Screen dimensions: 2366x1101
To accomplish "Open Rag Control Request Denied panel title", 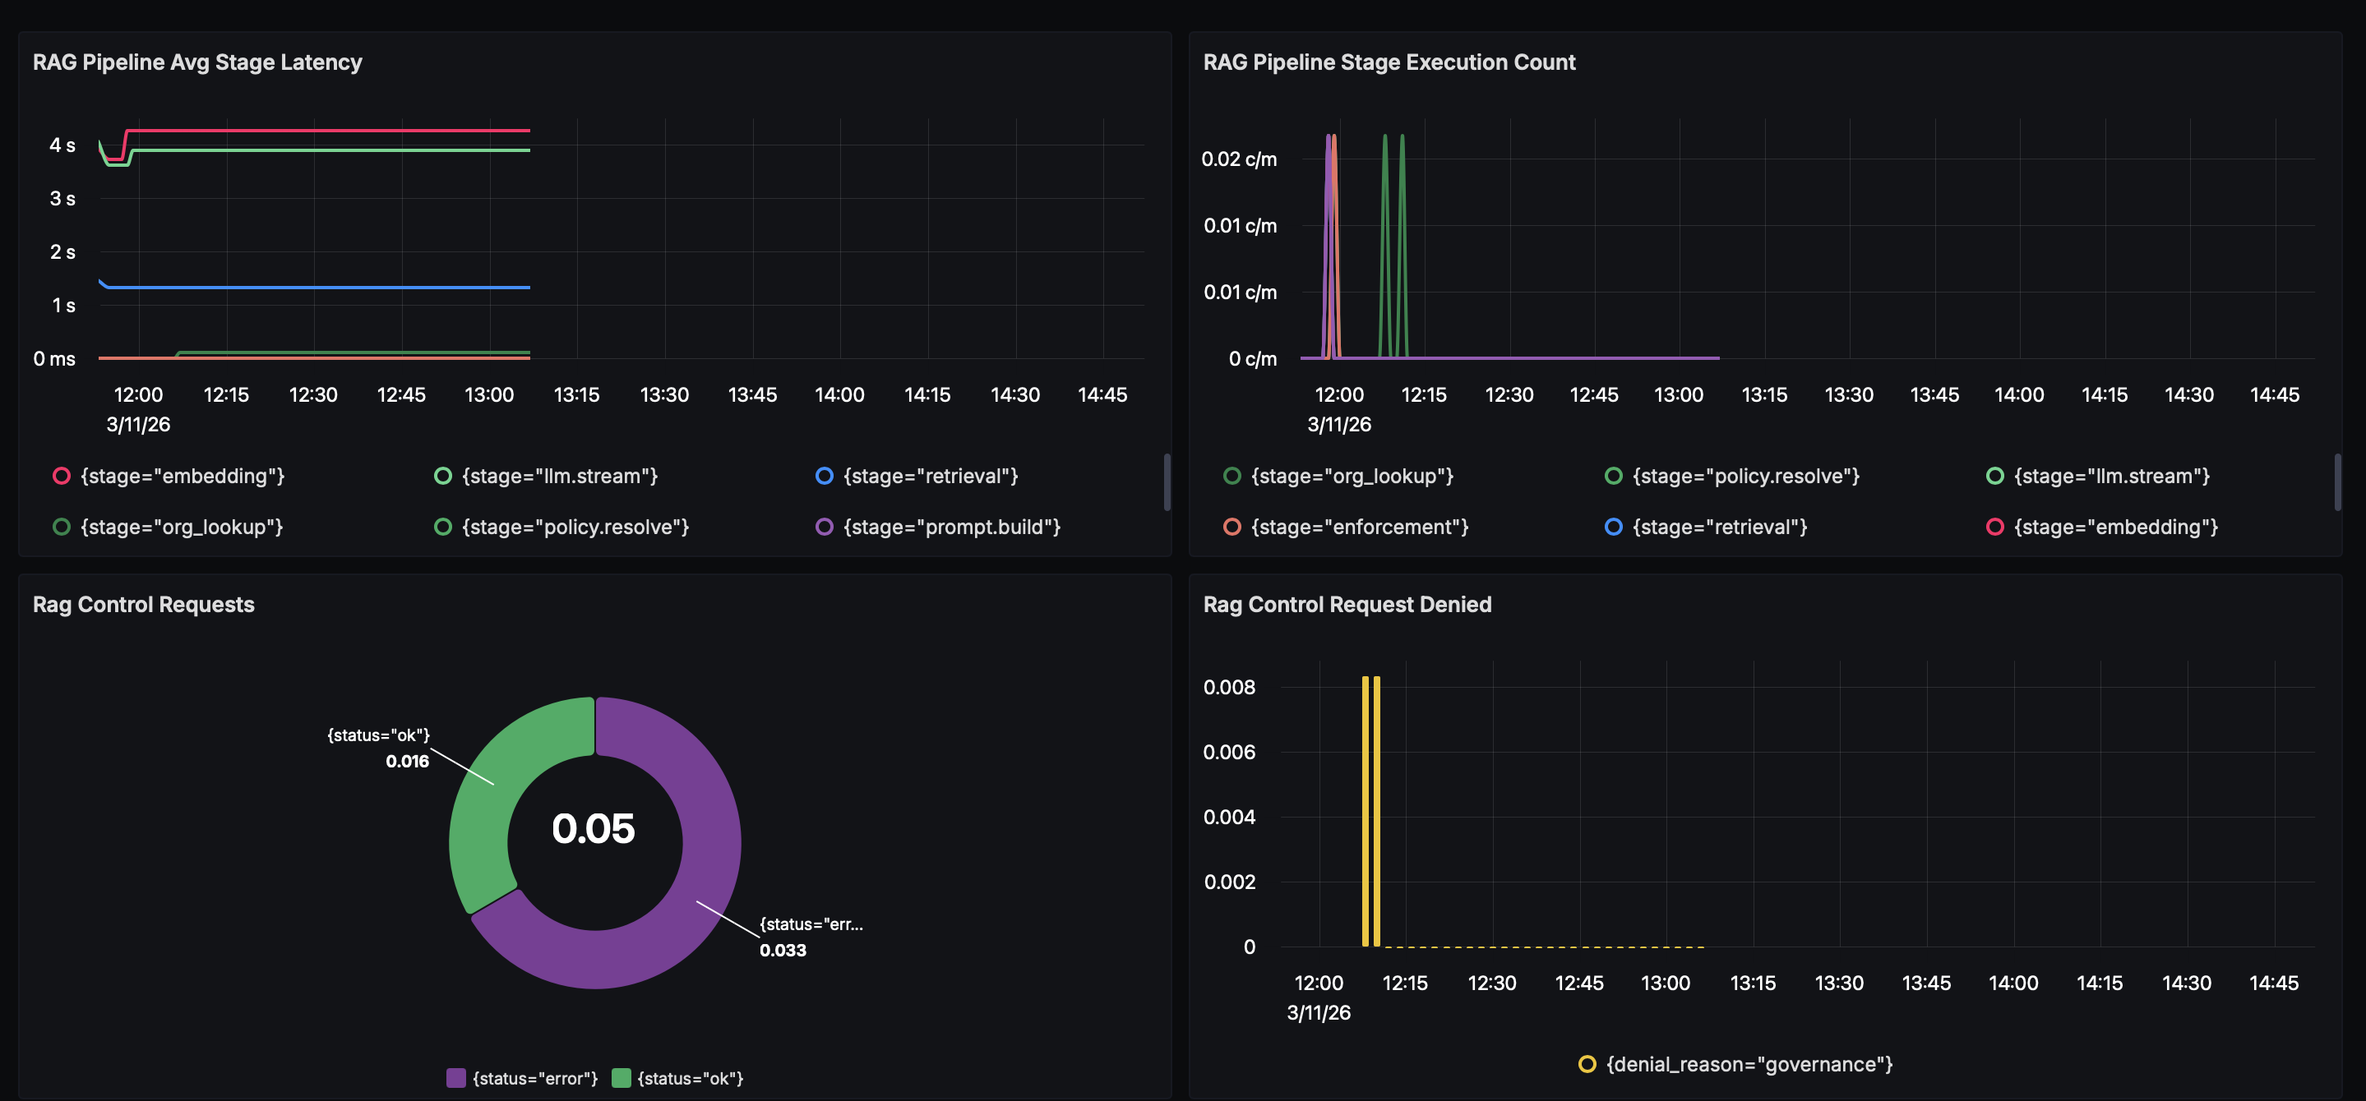I will tap(1347, 604).
